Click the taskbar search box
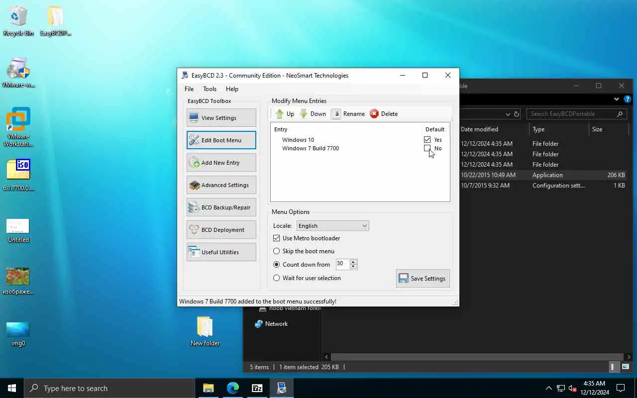637x398 pixels. pos(109,388)
